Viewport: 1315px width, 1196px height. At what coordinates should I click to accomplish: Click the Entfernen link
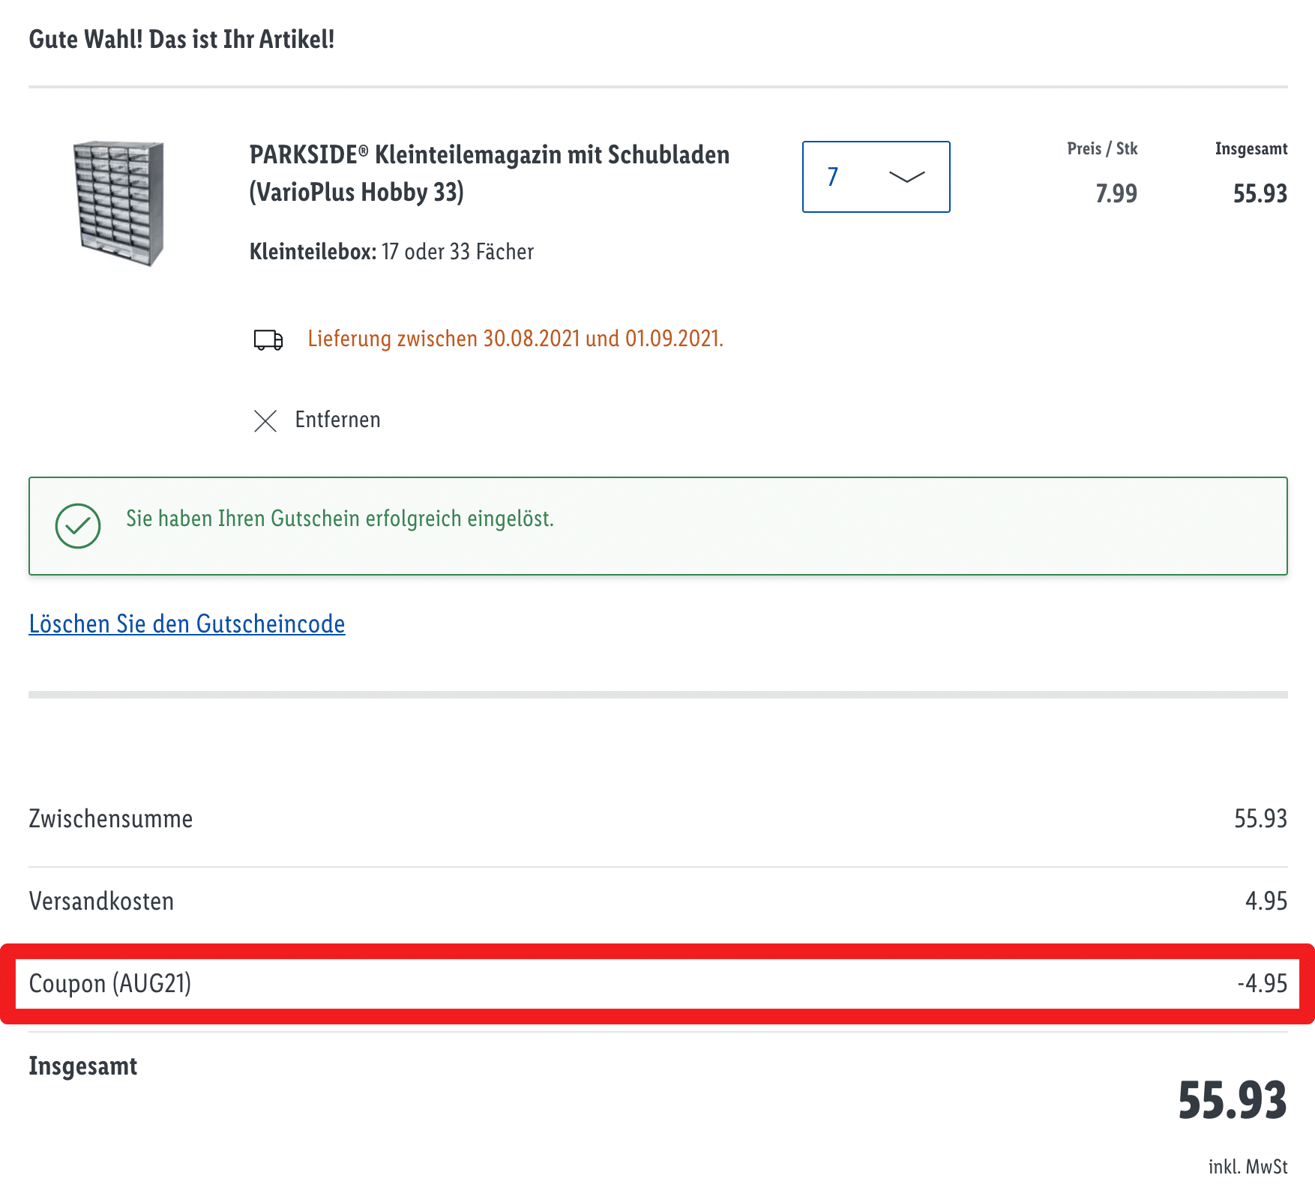(x=337, y=420)
